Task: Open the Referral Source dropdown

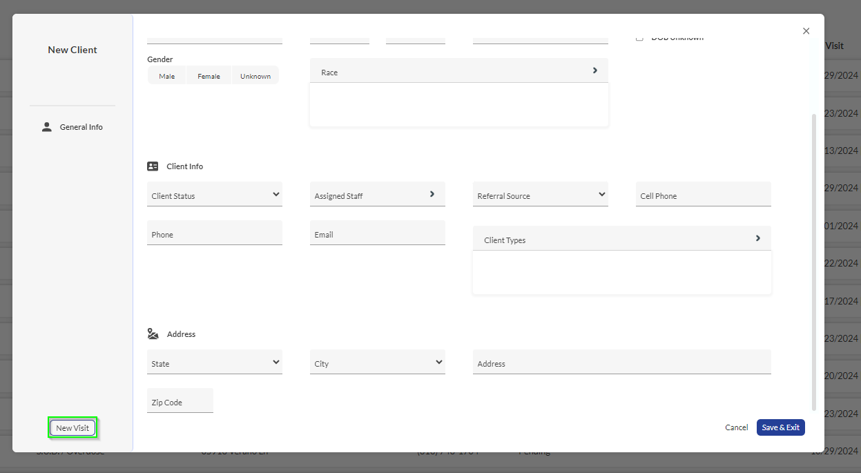Action: (540, 195)
